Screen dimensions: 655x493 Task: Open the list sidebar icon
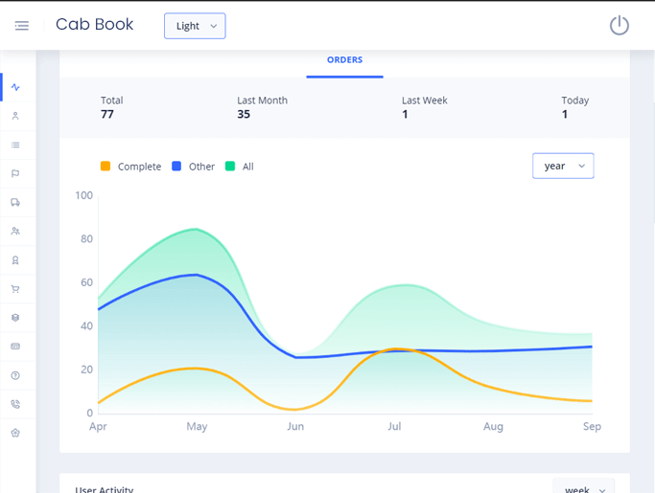(15, 145)
